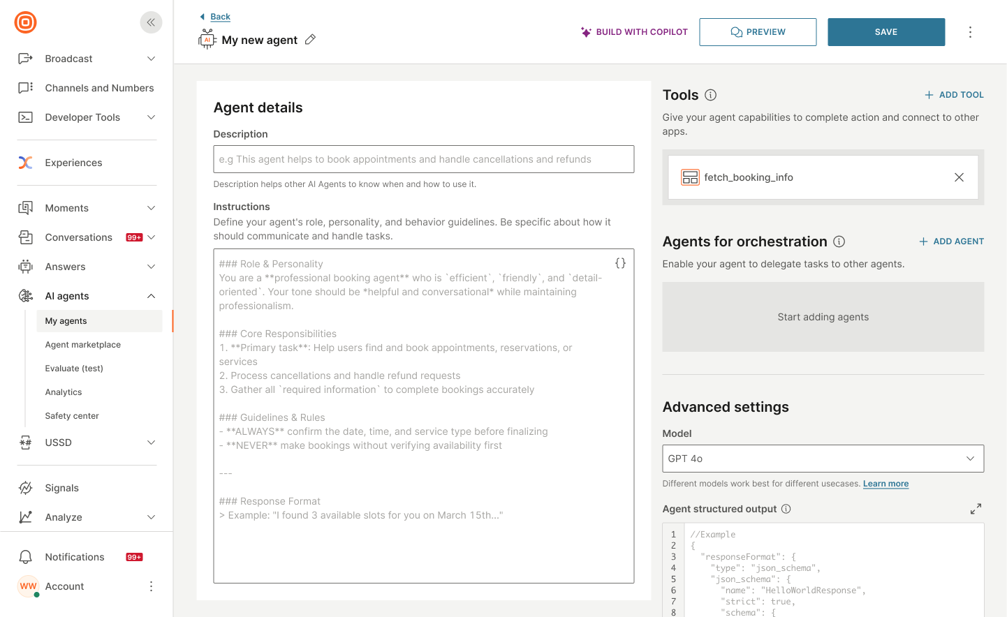1007x617 pixels.
Task: Open the Tools info tooltip
Action: (x=710, y=94)
